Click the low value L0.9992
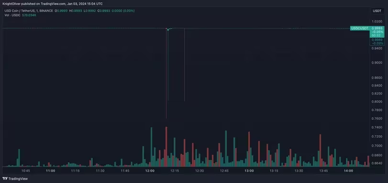The width and height of the screenshot is (388, 183). click(89, 11)
